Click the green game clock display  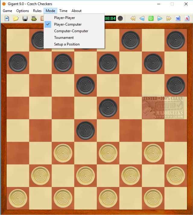click(x=110, y=18)
